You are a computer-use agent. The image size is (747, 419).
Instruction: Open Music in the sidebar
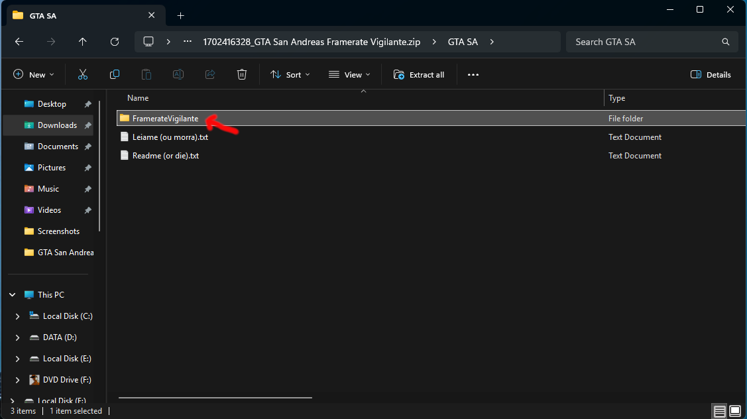48,189
